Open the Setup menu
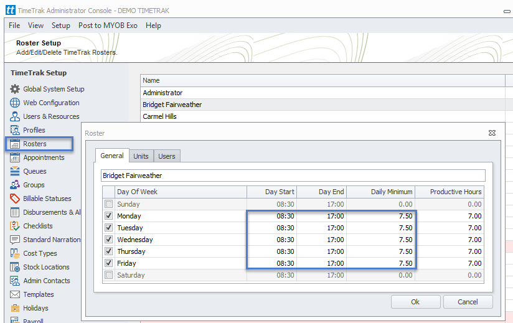 tap(61, 26)
